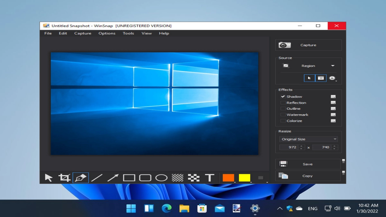
Task: Select the Hatch highlight tool
Action: coord(178,178)
